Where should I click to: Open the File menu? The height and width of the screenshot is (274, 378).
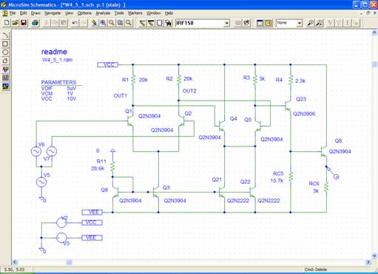tap(13, 13)
